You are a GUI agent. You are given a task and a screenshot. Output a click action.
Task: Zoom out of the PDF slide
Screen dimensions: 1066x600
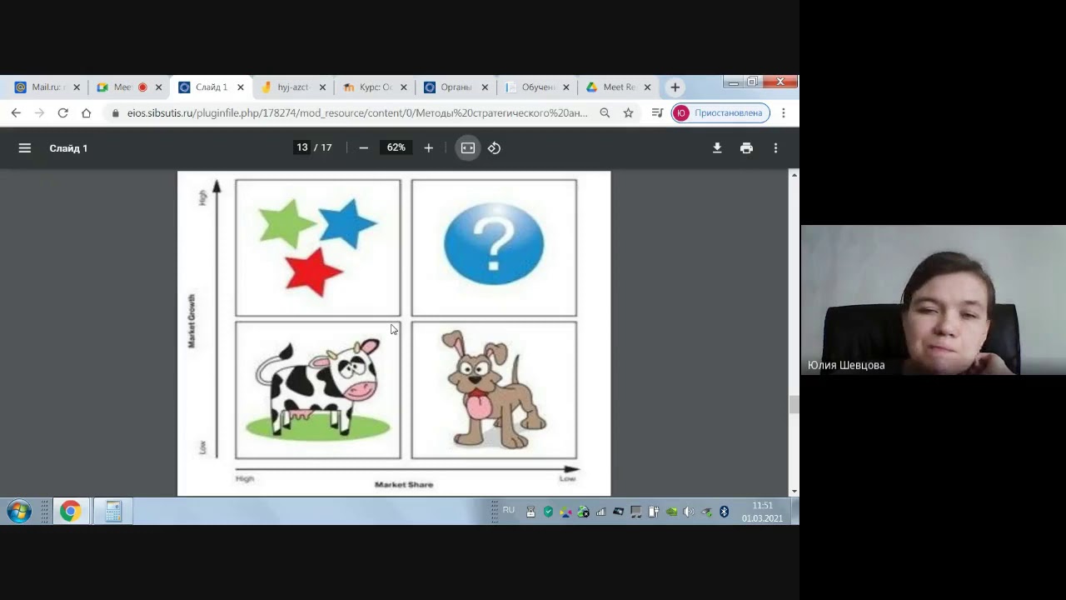coord(363,147)
